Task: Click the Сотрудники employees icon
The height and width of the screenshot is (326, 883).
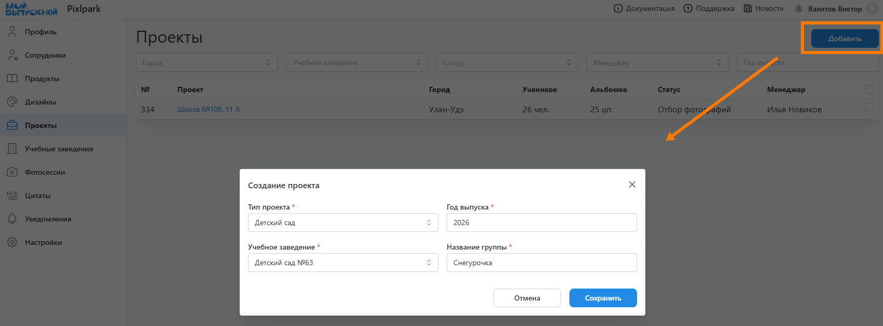Action: point(12,55)
